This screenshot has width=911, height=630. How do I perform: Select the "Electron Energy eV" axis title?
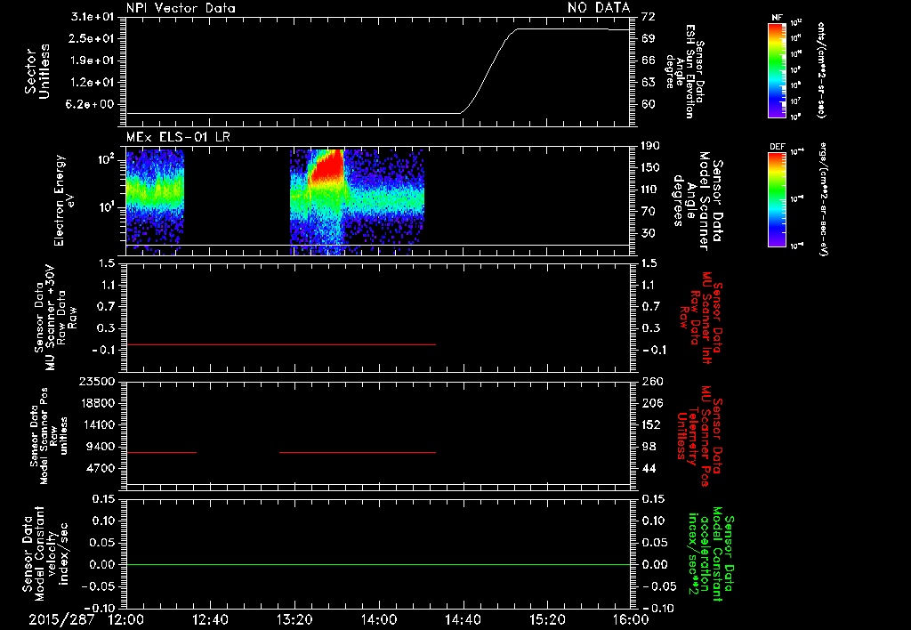64,200
